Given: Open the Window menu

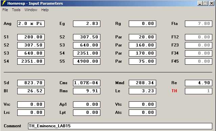Looking at the screenshot, I should tap(31, 10).
